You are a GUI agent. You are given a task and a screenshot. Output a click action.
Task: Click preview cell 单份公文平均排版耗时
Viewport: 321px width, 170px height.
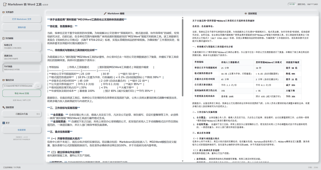[206, 68]
